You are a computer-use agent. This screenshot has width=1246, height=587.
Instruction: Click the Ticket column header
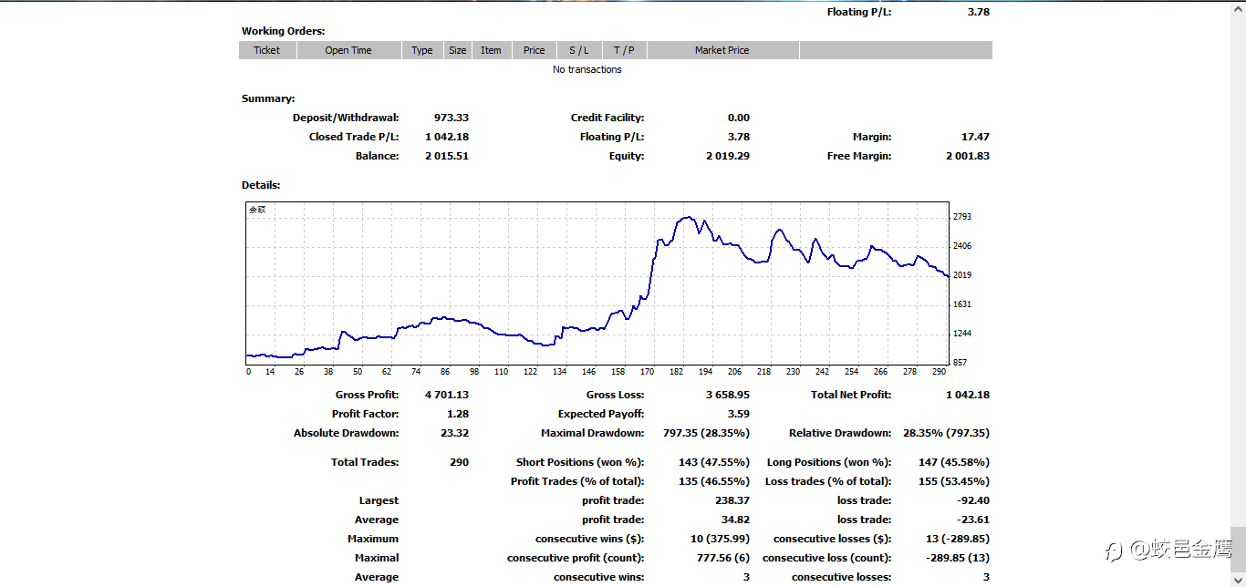(x=267, y=50)
